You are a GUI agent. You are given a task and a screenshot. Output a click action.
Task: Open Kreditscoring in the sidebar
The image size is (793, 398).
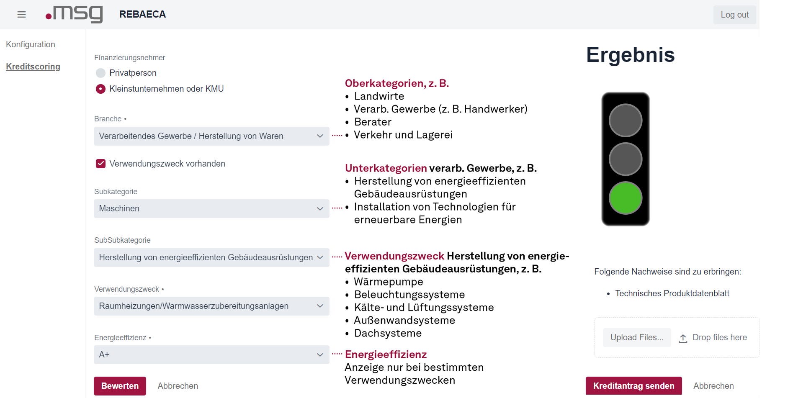(x=33, y=67)
